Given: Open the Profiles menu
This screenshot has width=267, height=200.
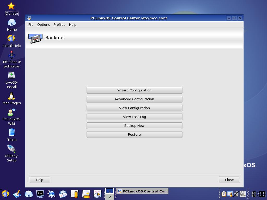Looking at the screenshot, I should click(x=59, y=25).
